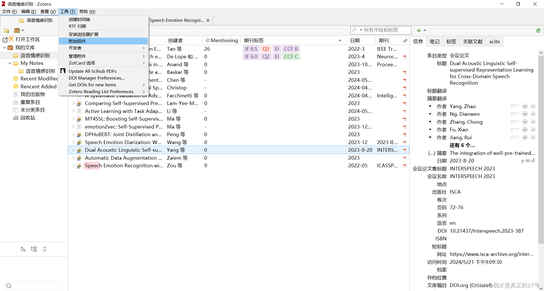Click the tree structure icon at bottom left
This screenshot has width=544, height=291.
click(x=34, y=249)
